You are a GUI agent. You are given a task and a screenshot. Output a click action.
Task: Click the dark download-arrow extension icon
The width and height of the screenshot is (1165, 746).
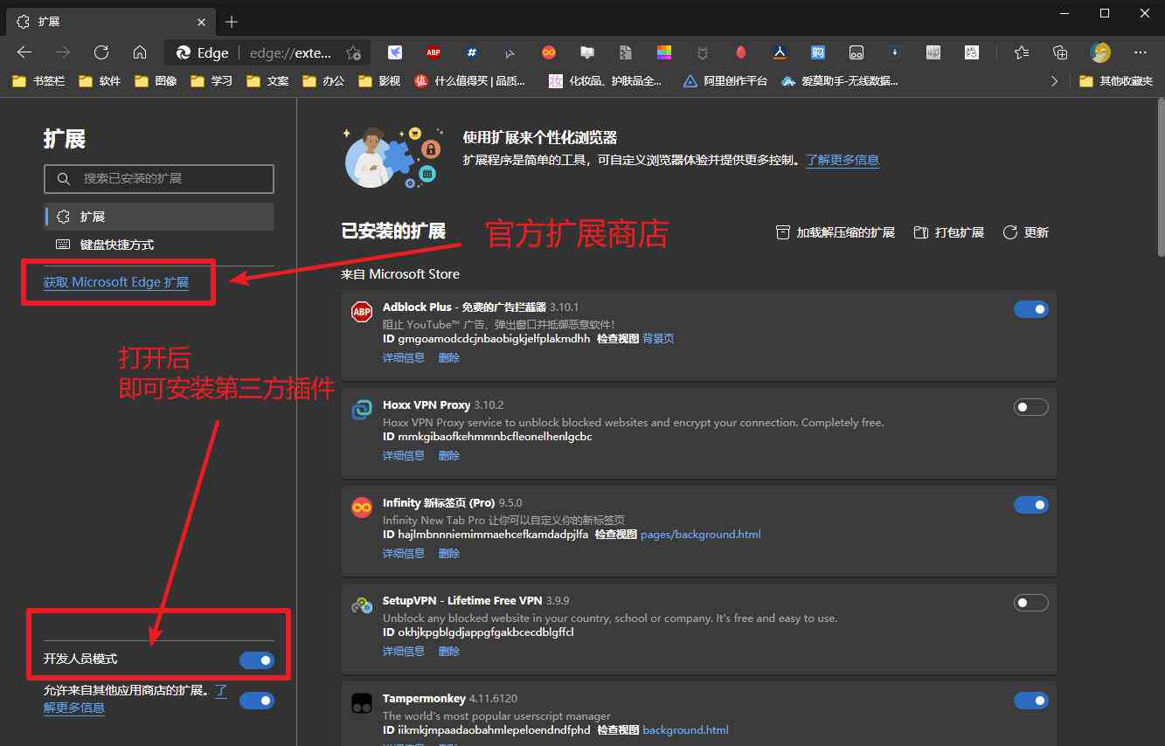coord(895,52)
